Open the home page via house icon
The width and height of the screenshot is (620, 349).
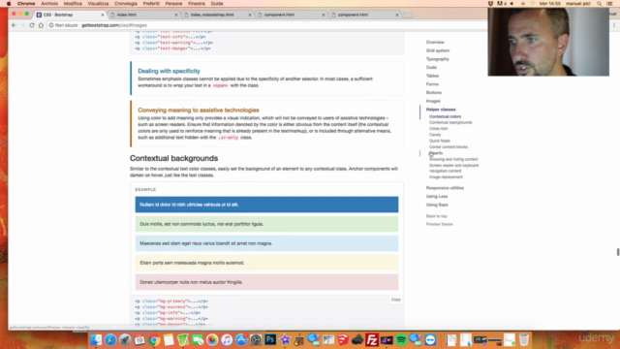(x=41, y=25)
